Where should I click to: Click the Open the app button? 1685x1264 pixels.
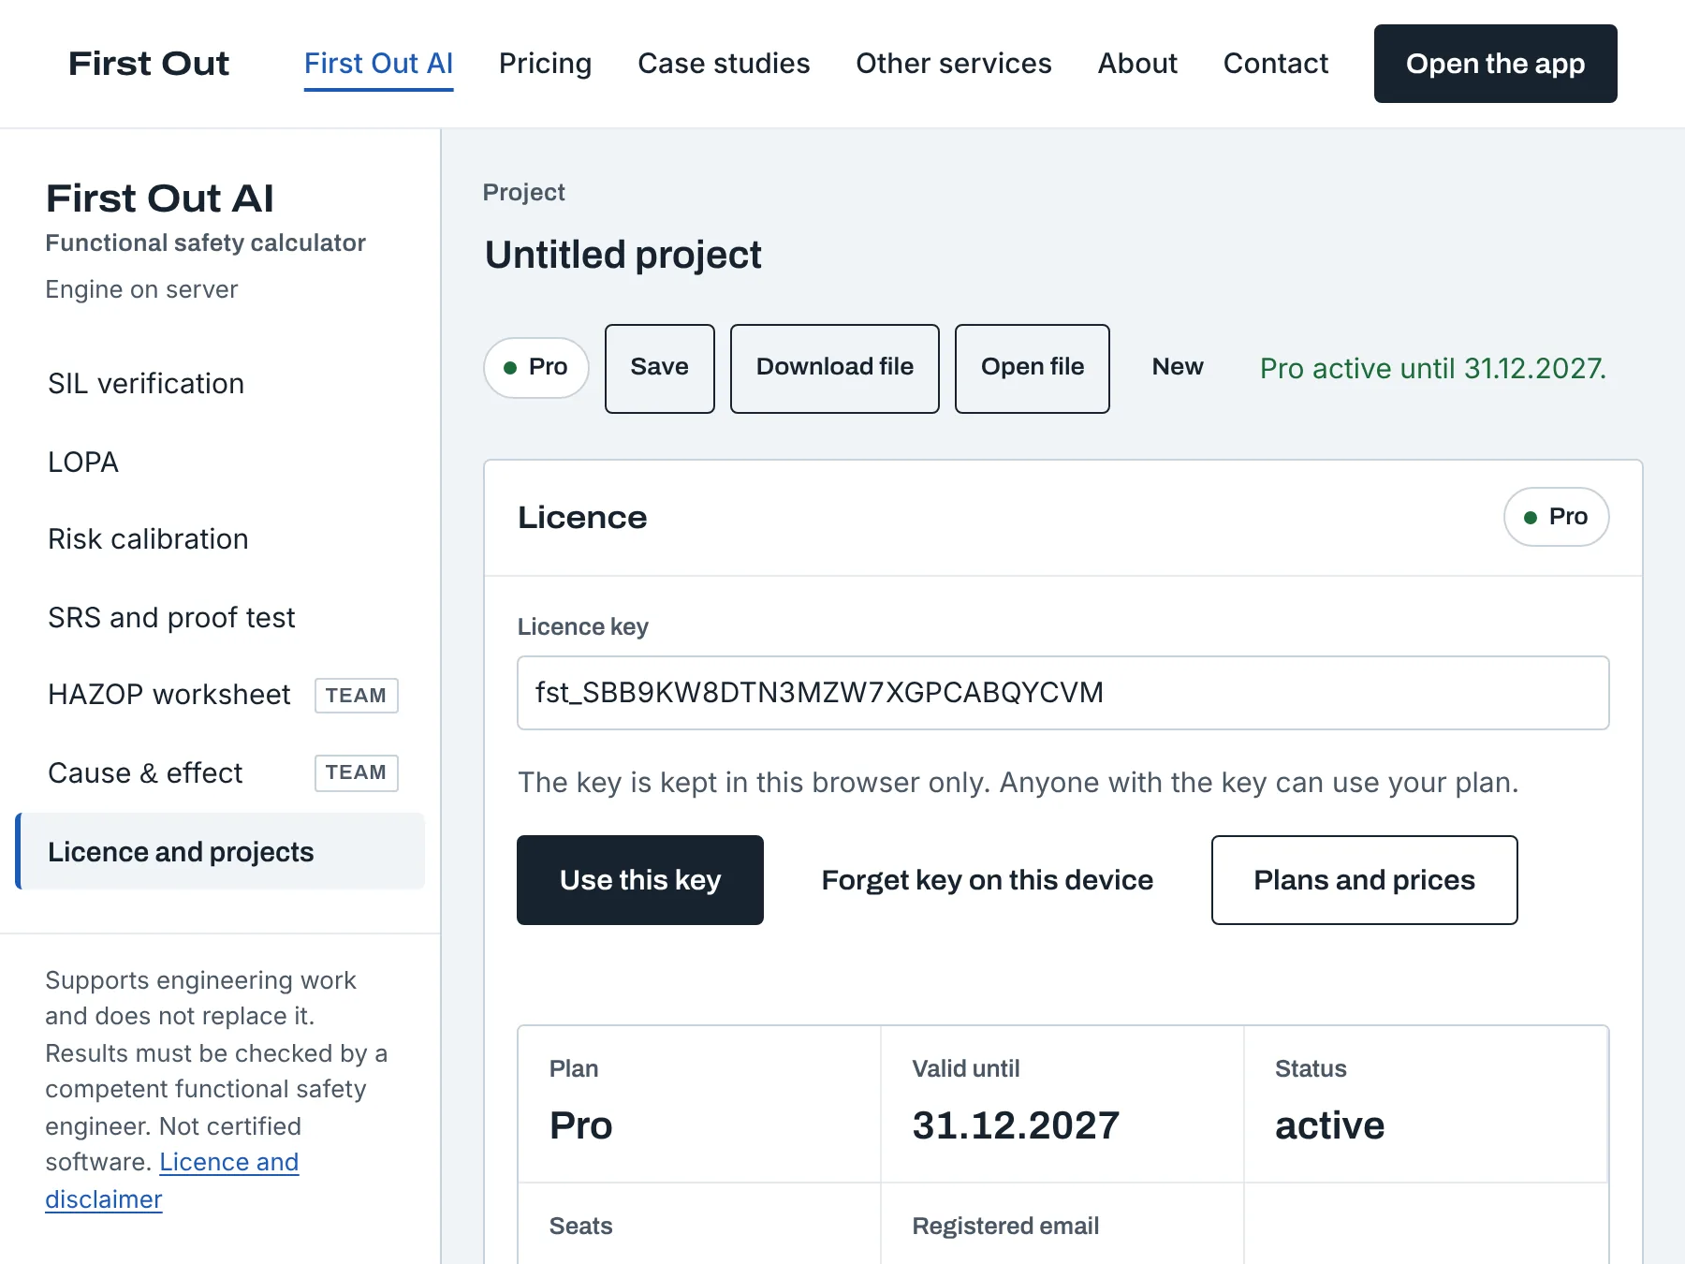1495,64
